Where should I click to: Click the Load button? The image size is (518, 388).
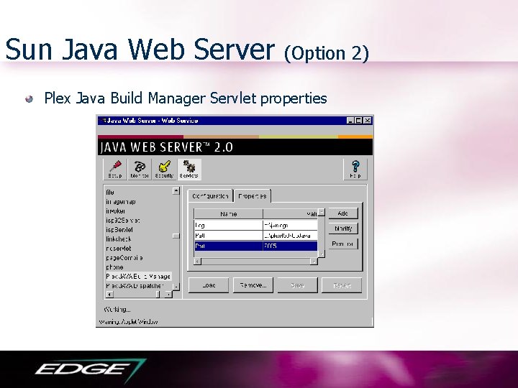pyautogui.click(x=209, y=285)
